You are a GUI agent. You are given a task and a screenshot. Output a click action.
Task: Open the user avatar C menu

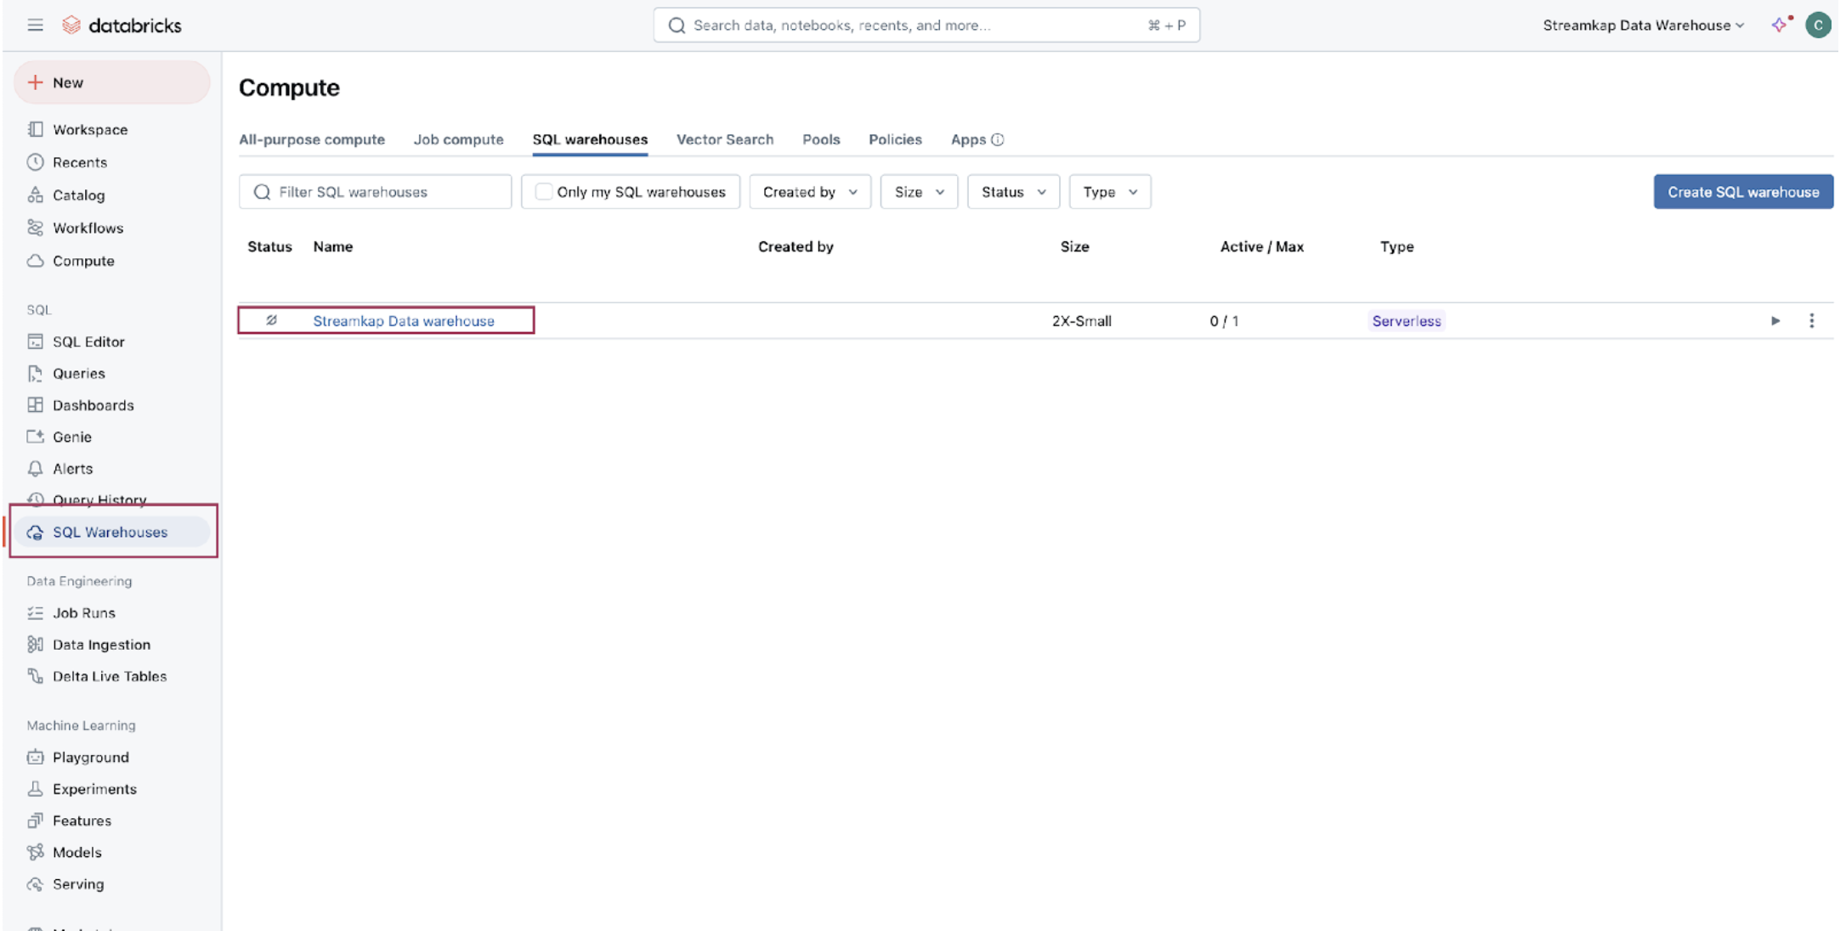click(1818, 25)
